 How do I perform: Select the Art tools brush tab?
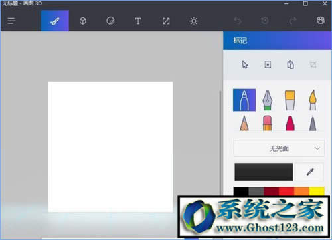pos(55,21)
